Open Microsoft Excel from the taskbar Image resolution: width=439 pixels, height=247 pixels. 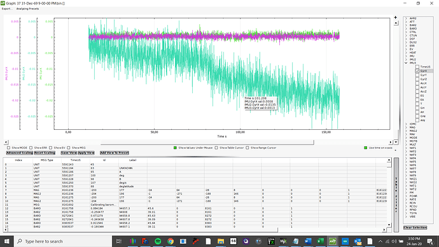pos(320,241)
